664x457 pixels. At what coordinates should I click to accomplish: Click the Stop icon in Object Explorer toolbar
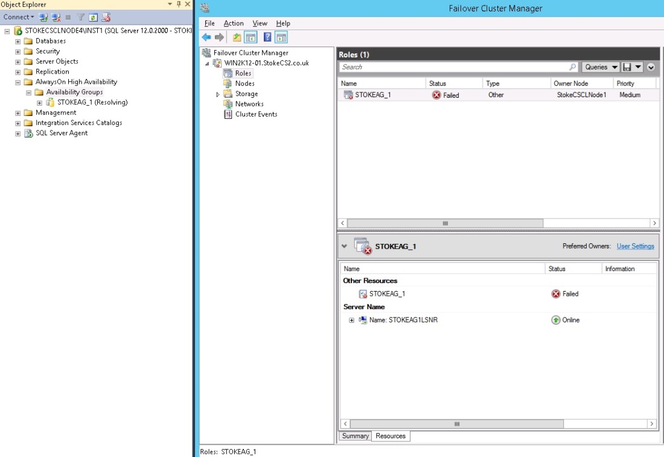pos(68,18)
